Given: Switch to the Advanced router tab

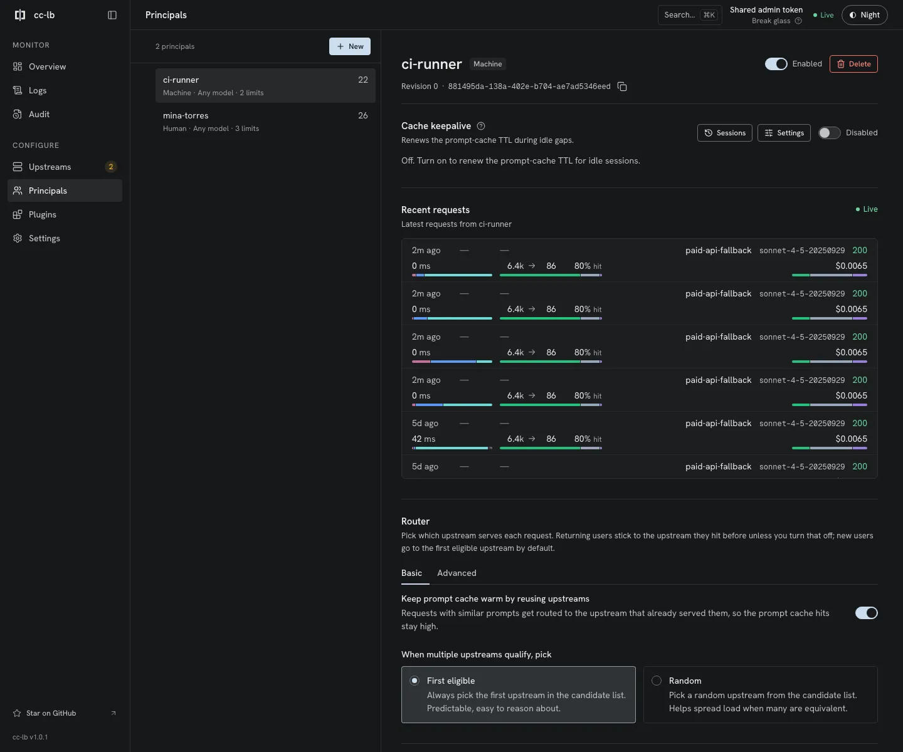Looking at the screenshot, I should coord(457,573).
